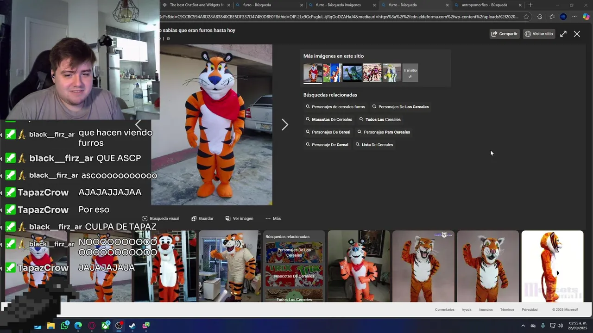Image resolution: width=593 pixels, height=333 pixels.
Task: Click the Ir al sitio tile
Action: [x=410, y=73]
